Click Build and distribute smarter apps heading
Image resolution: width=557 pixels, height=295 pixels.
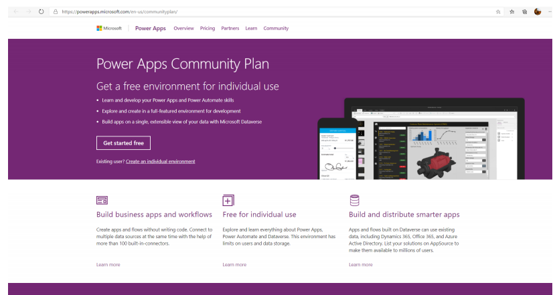tap(404, 215)
